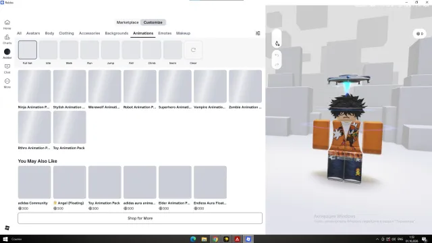432x243 pixels.
Task: Select the Avatar sidebar icon
Action: 7,54
